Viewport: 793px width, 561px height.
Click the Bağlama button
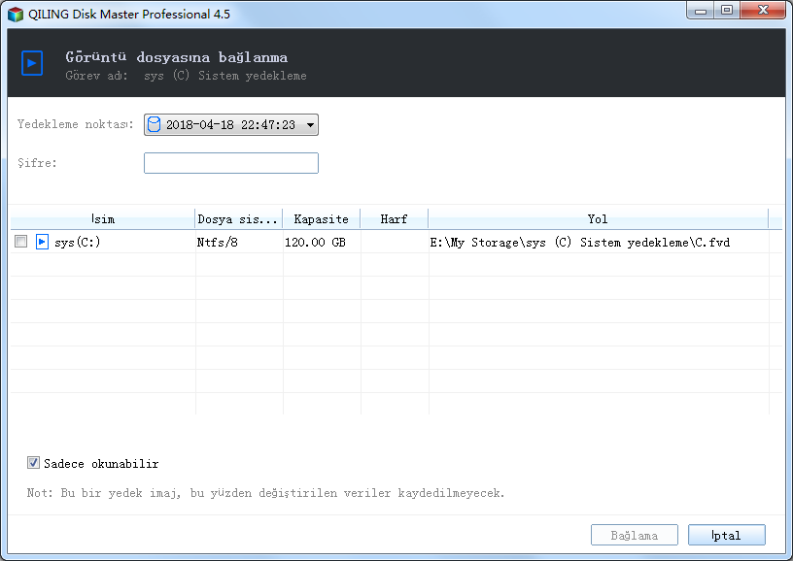click(x=635, y=535)
